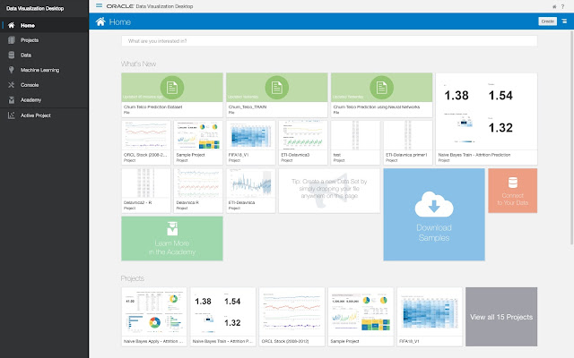Open the page menu icon beside Create
Screen dimensions: 574x358
(x=564, y=21)
